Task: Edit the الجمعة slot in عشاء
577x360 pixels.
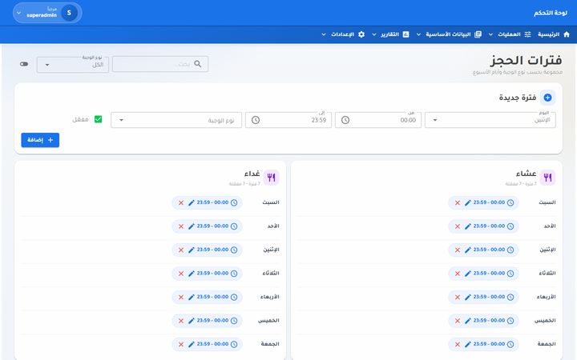Action: point(468,344)
